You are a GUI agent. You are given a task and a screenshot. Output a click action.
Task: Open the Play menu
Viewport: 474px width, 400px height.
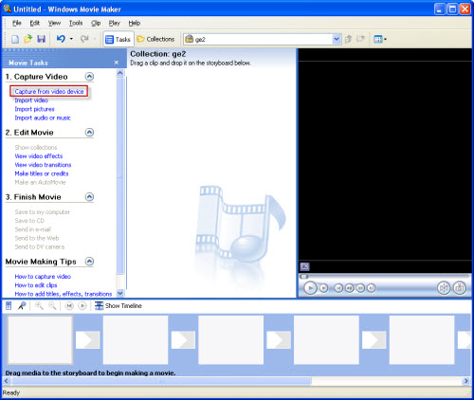point(114,23)
